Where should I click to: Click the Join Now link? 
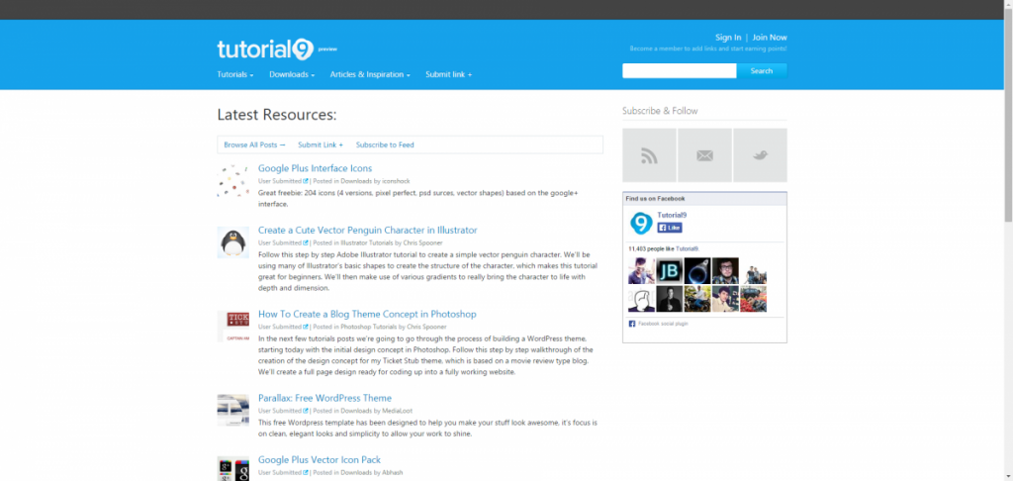click(x=770, y=38)
